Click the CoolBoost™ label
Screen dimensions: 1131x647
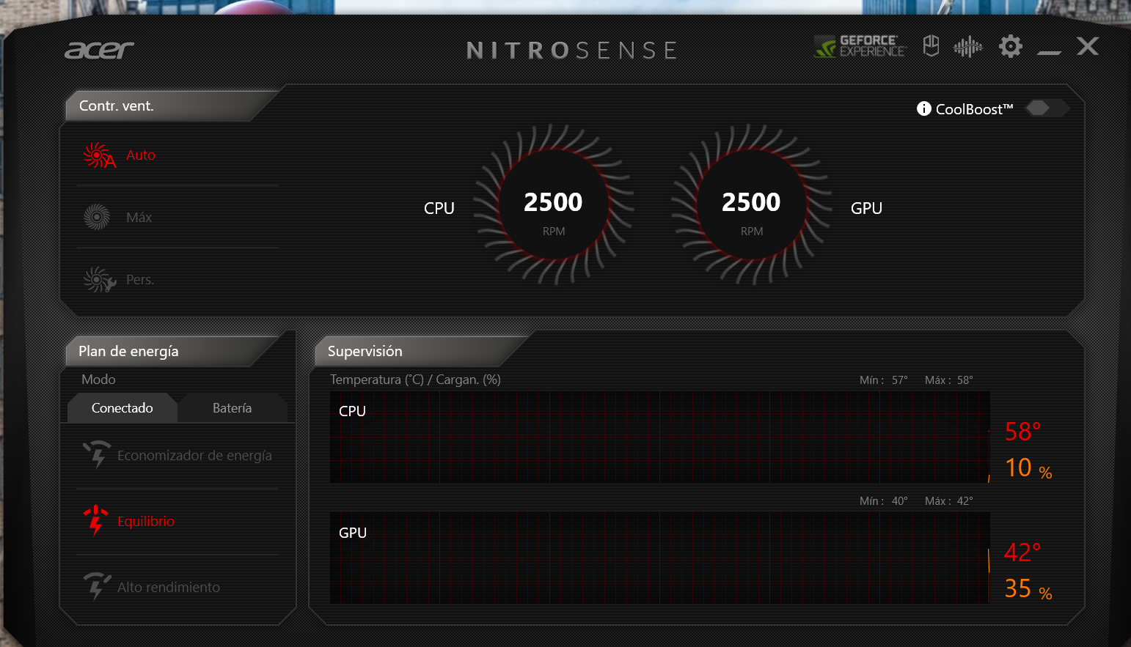point(974,109)
